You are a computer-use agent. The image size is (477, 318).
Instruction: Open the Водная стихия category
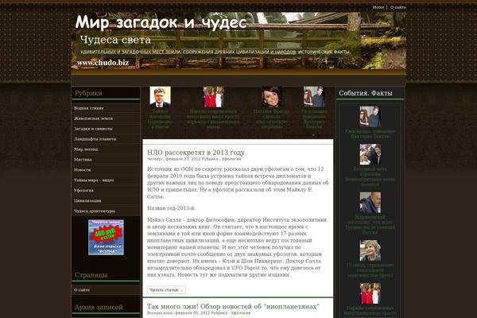tap(88, 108)
